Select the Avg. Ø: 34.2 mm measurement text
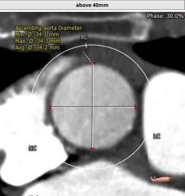This screenshot has height=196, width=185. pos(37,48)
